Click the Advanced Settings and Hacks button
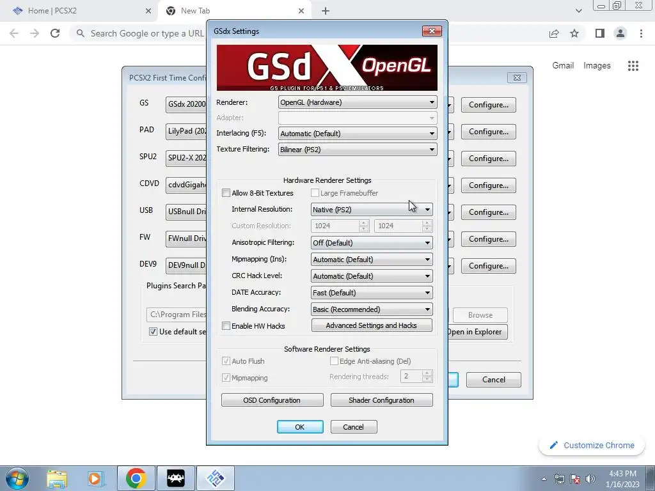The height and width of the screenshot is (491, 655). [x=372, y=325]
